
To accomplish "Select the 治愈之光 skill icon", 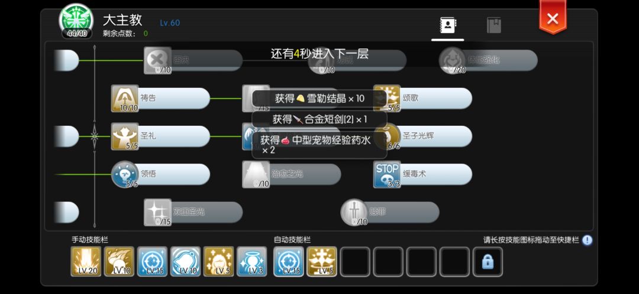I will pos(256,174).
